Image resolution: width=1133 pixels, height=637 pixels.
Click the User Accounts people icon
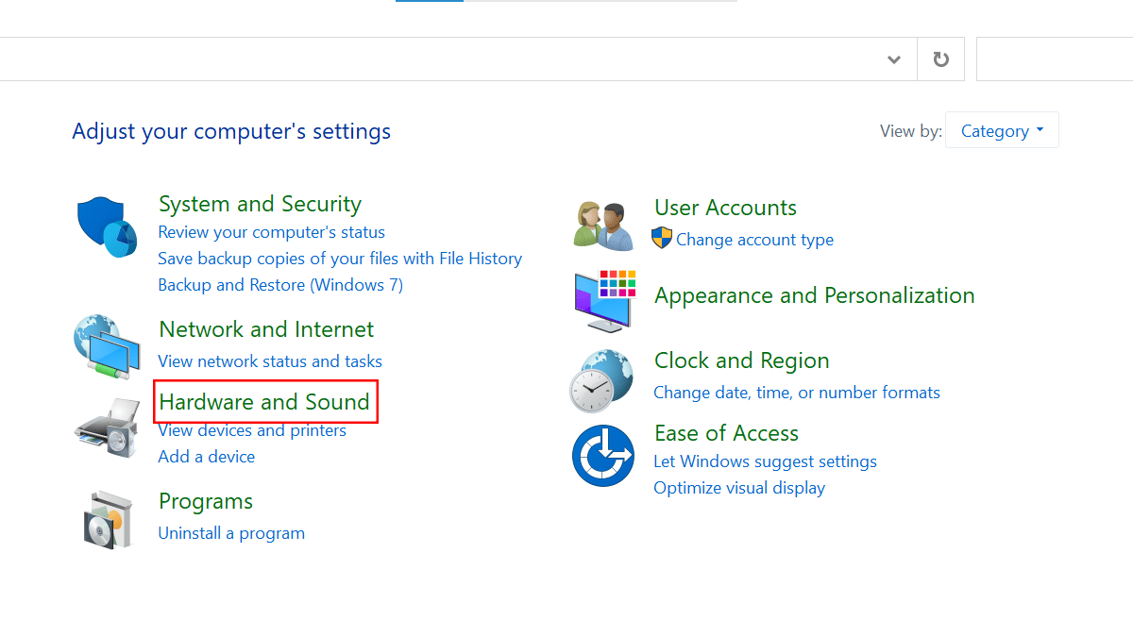click(x=603, y=226)
